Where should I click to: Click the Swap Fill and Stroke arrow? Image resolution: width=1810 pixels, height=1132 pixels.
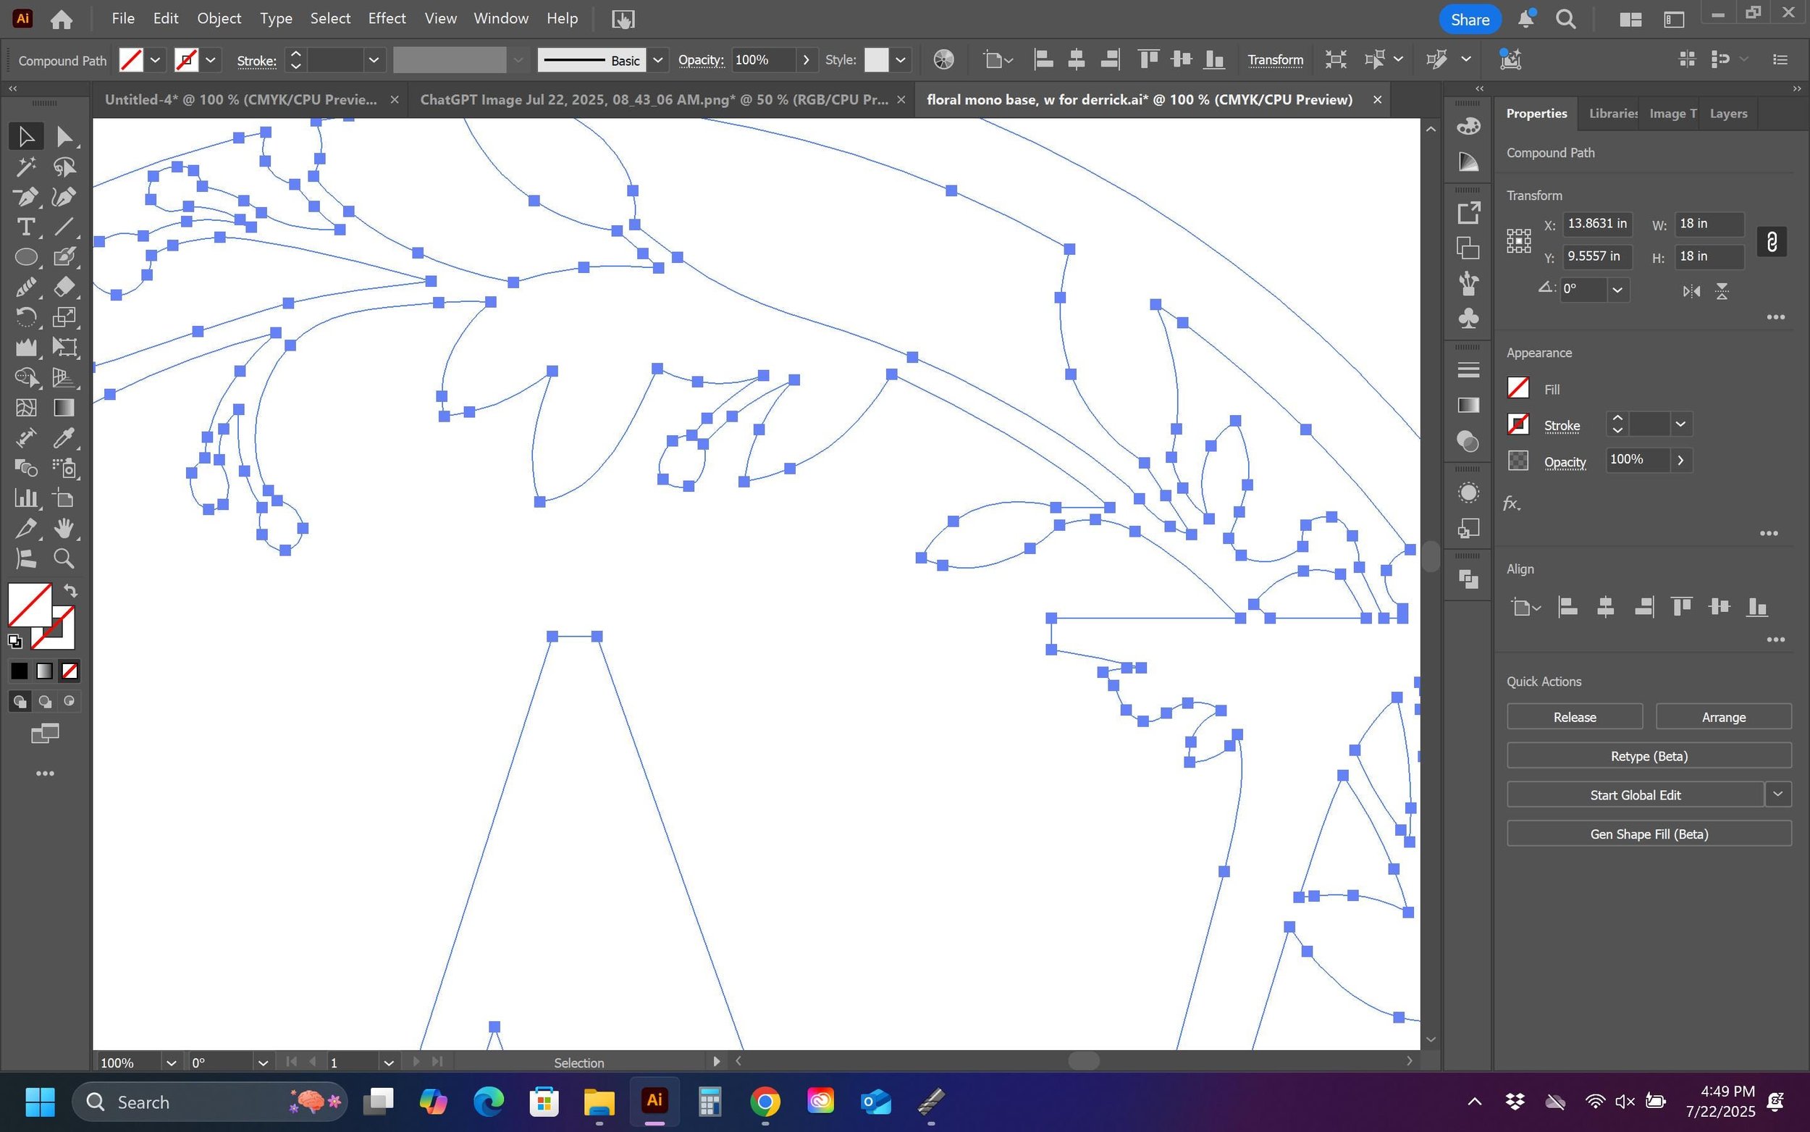(x=70, y=591)
